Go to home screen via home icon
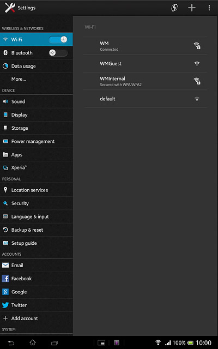Viewport: 218px width, 349px height. pos(33,342)
